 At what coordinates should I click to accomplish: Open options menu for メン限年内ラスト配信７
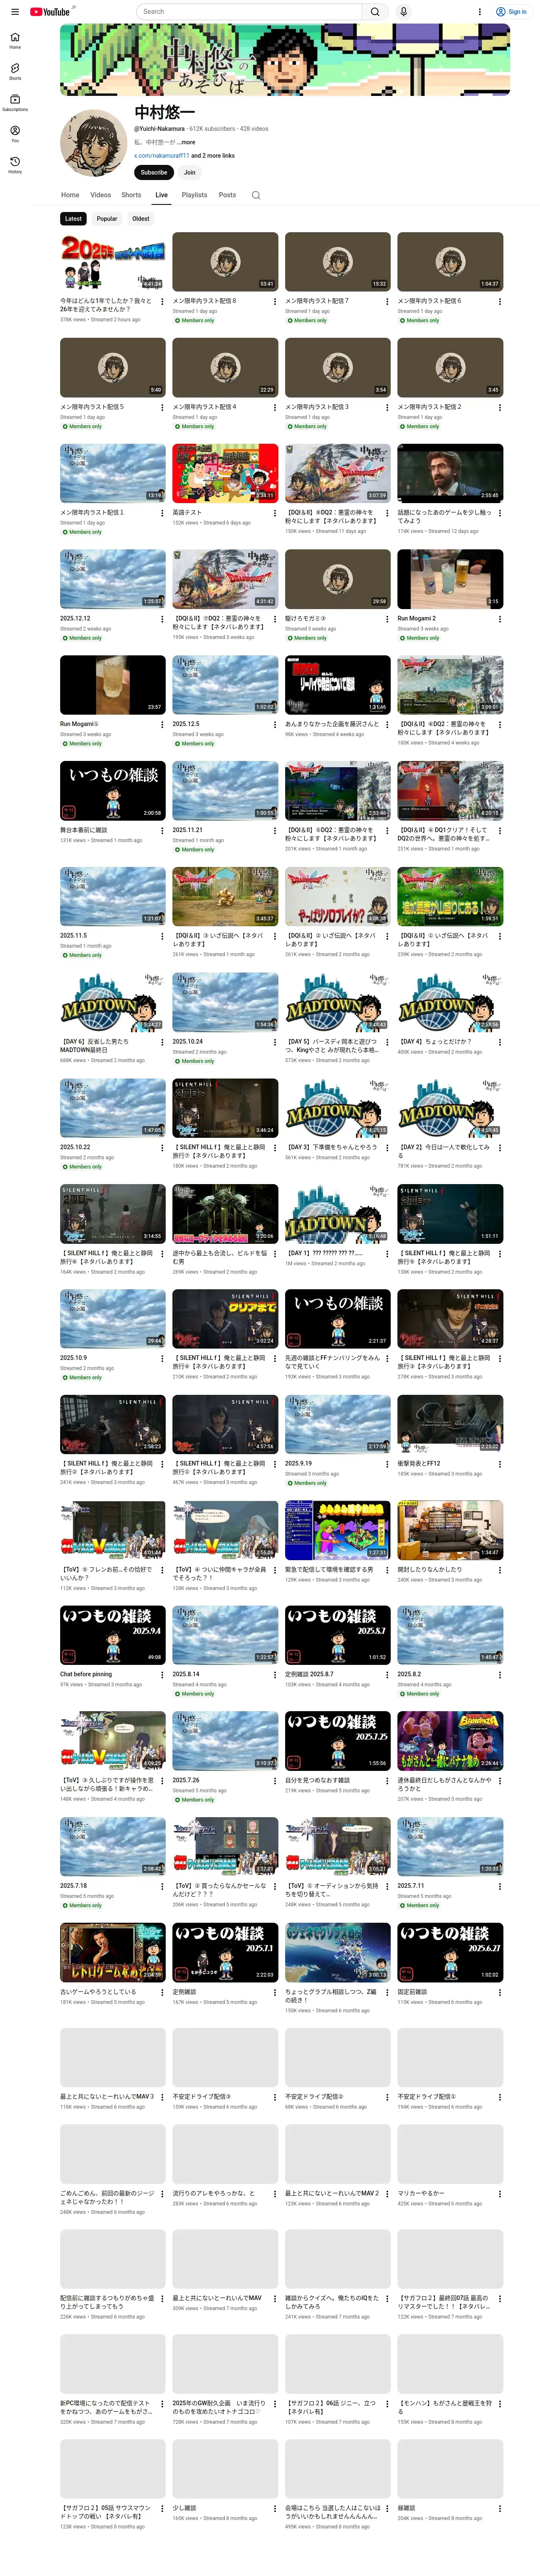(387, 301)
